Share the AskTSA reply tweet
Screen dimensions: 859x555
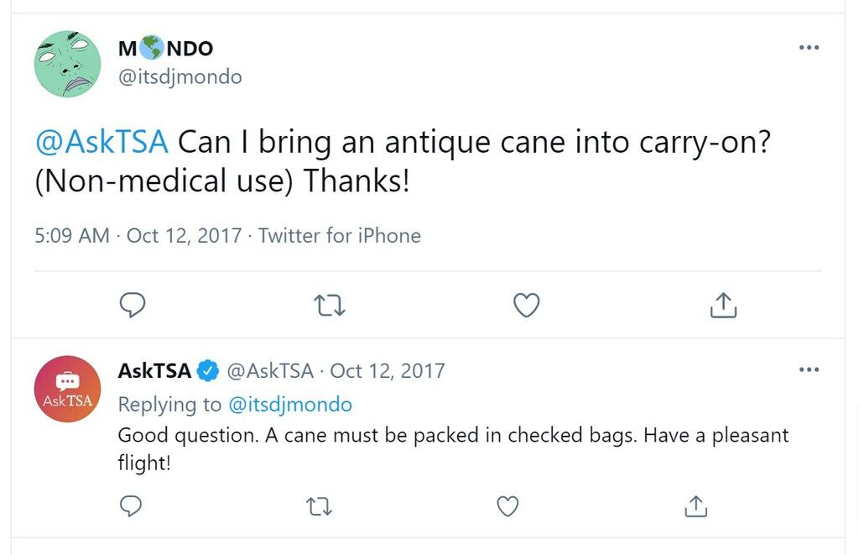695,505
